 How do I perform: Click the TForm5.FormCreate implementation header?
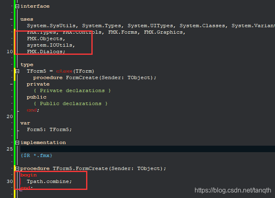93,168
